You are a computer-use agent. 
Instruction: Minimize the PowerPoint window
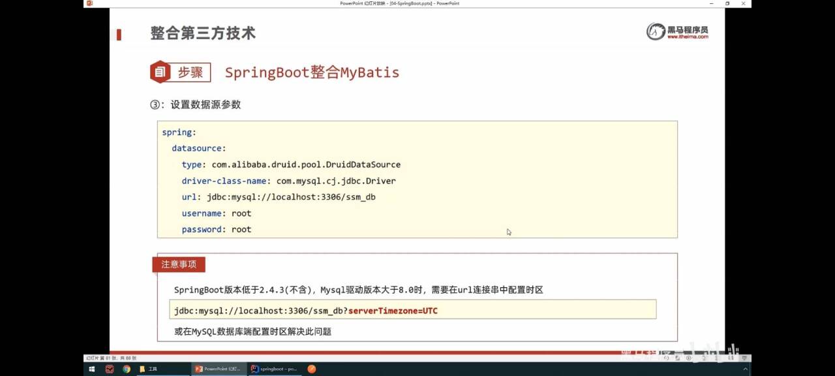pyautogui.click(x=712, y=3)
